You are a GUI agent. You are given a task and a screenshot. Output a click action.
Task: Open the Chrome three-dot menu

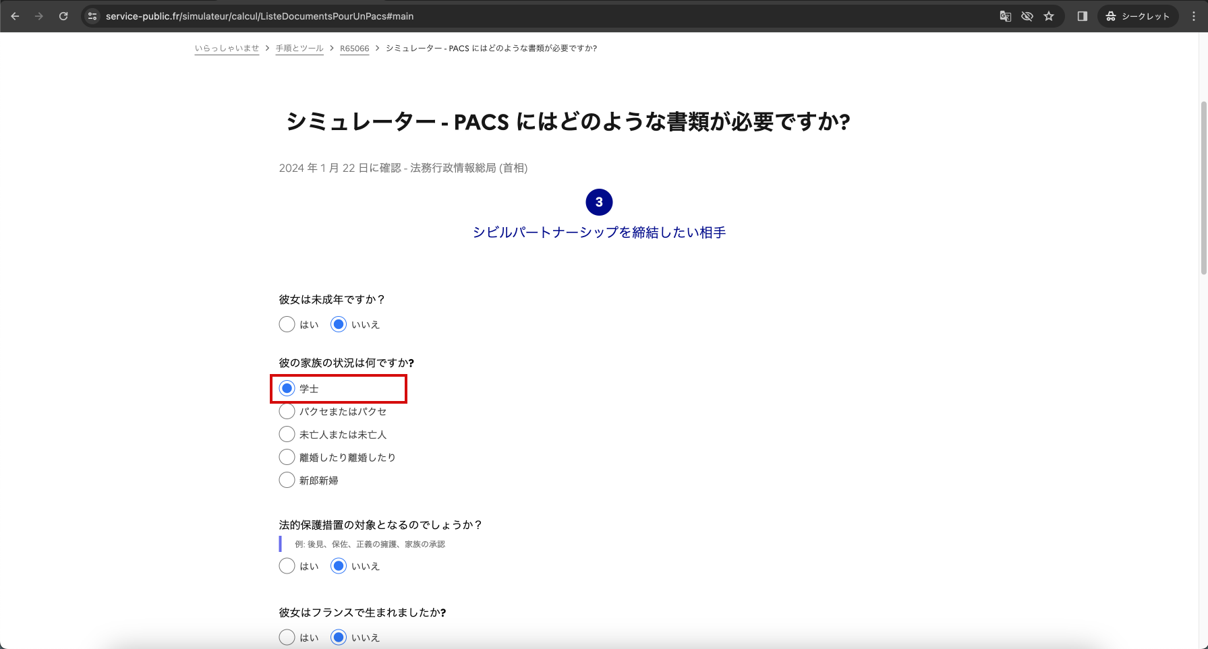(1193, 16)
